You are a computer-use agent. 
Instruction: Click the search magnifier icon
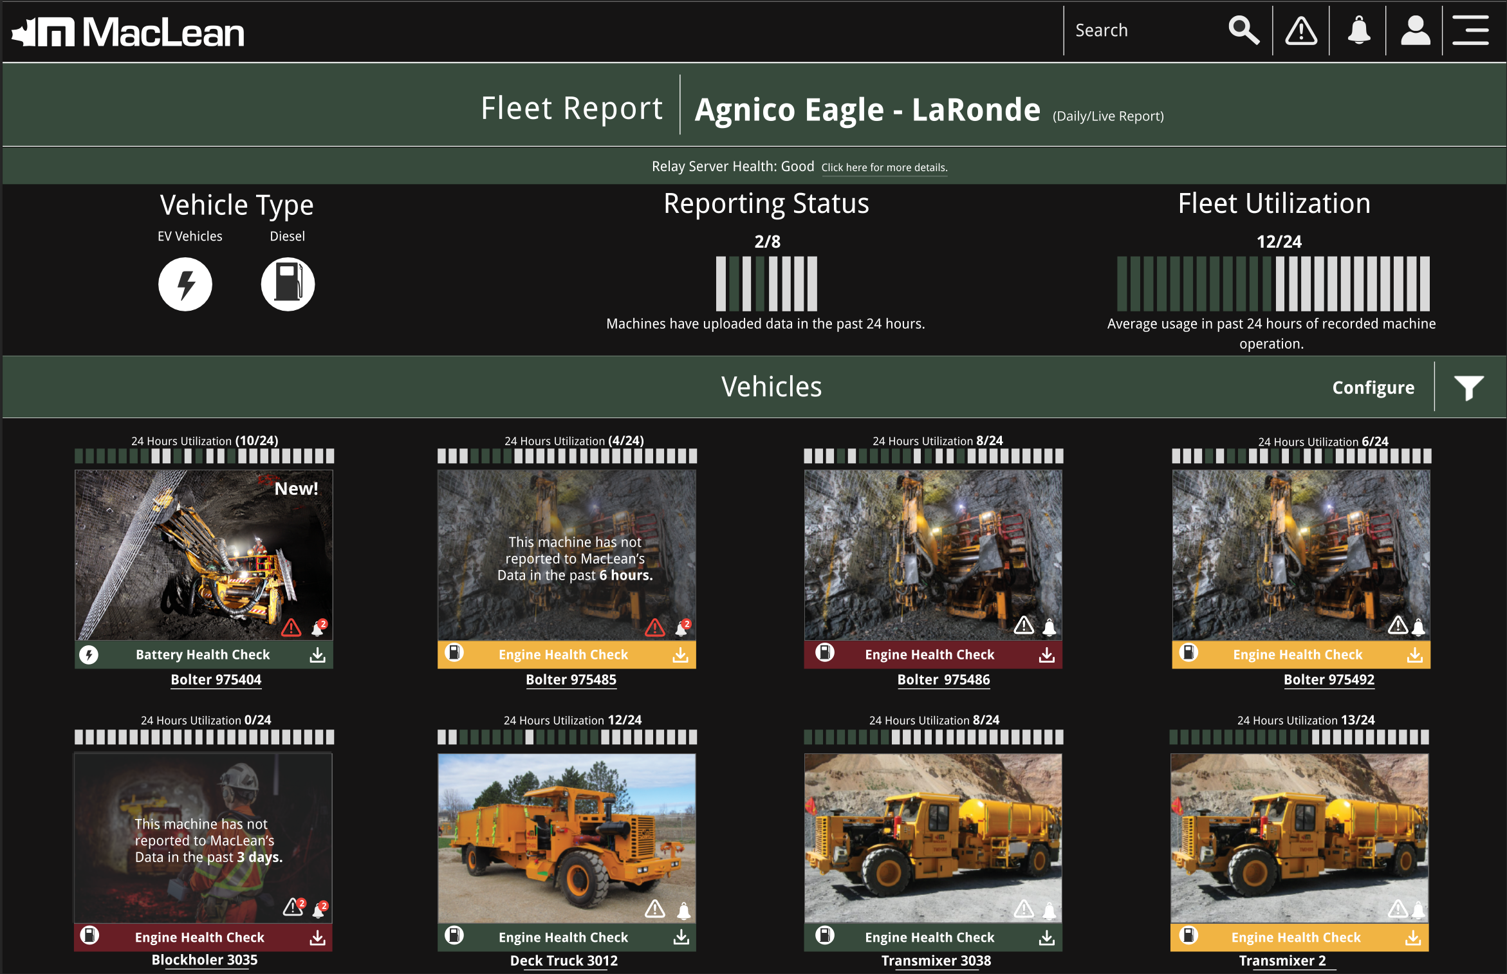pos(1243,30)
